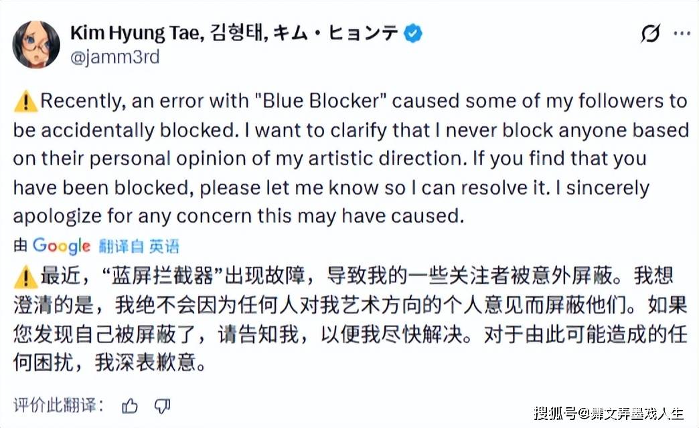Click the English tweet text body
The height and width of the screenshot is (428, 699).
pos(349,158)
